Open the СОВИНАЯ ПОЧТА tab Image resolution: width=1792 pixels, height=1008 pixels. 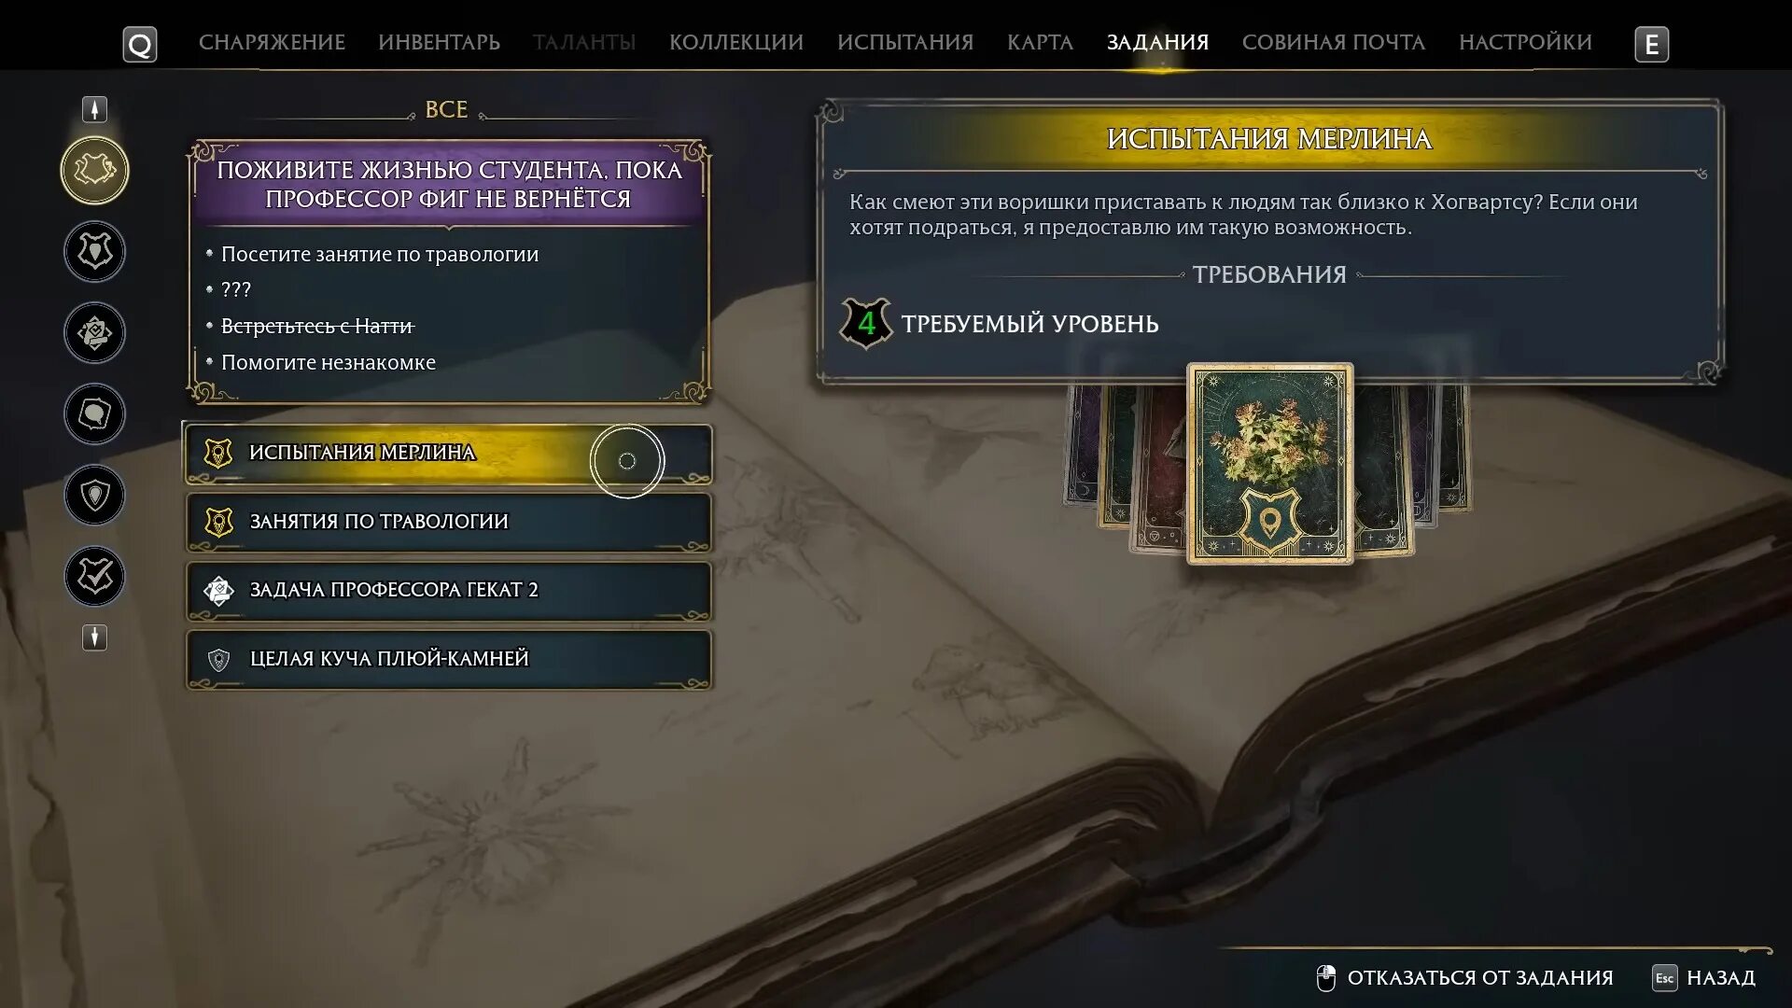coord(1333,42)
